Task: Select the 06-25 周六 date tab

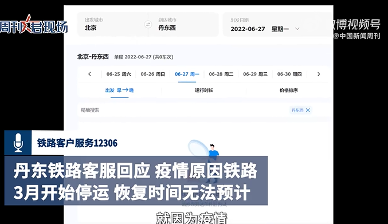Action: (x=119, y=74)
